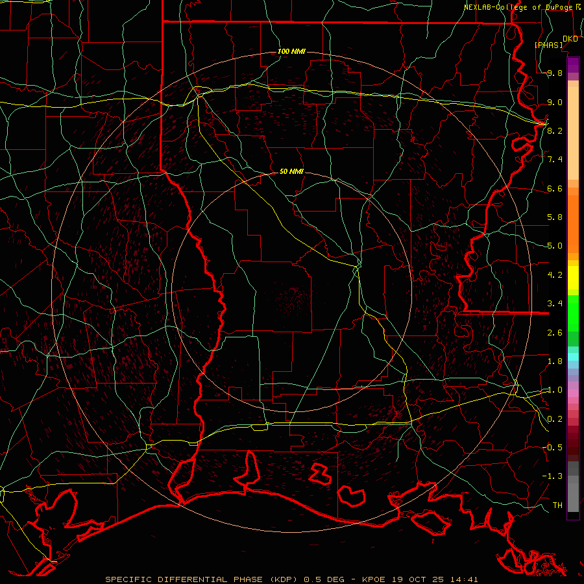This screenshot has height=584, width=584.
Task: Pick the bright green band on color scale
Action: 573,313
